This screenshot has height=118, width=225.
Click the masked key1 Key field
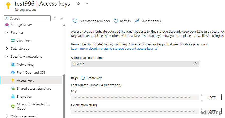click(x=135, y=97)
